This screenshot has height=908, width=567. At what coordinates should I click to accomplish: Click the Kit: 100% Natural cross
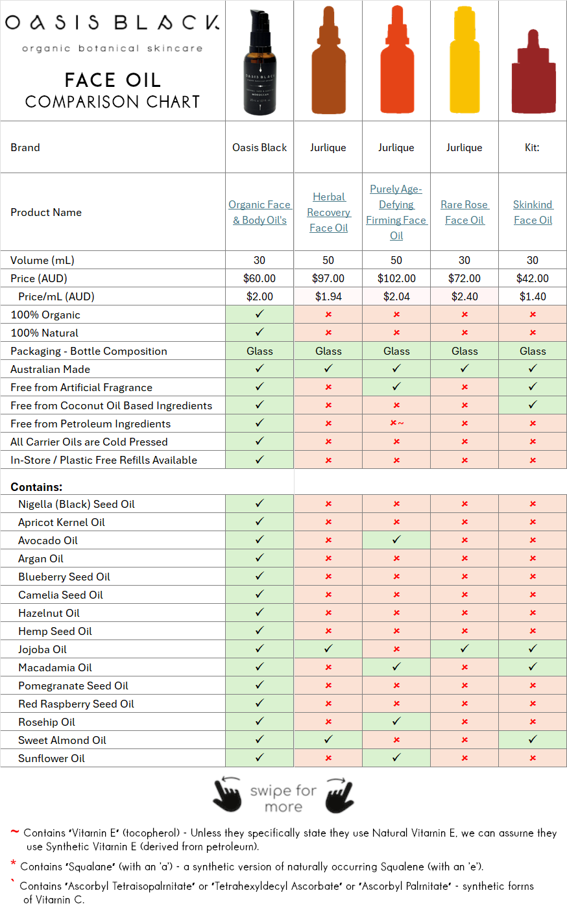click(x=533, y=333)
